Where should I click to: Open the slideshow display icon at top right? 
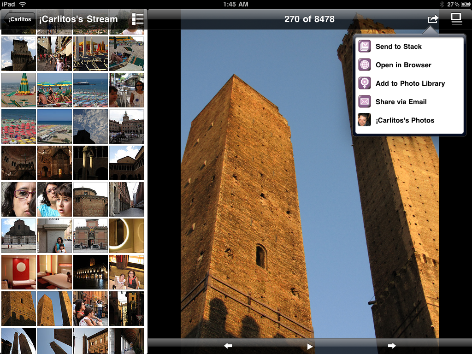[456, 18]
